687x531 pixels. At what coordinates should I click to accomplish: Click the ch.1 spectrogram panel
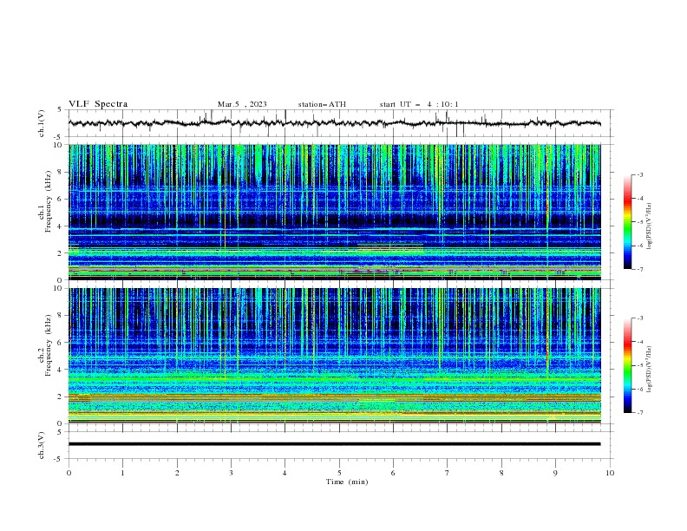coord(334,212)
